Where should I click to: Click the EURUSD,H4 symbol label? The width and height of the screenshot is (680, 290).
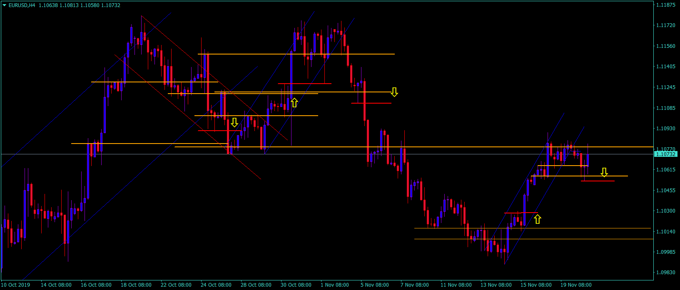[22, 5]
